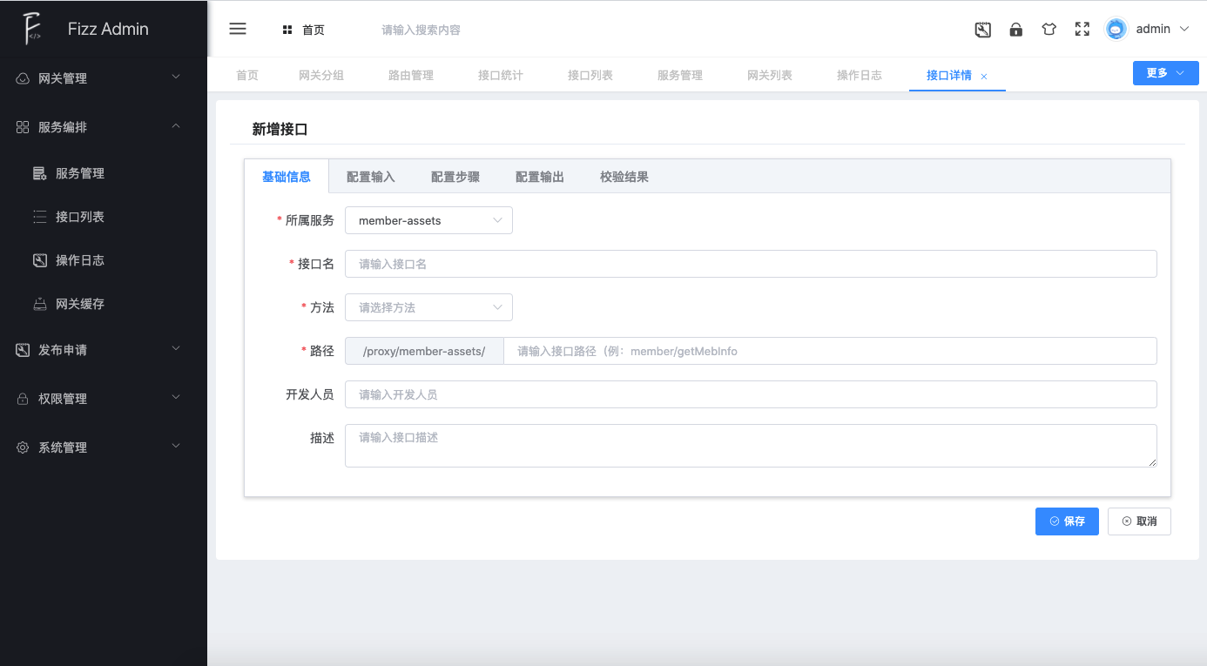
Task: Click the 接口名 input field
Action: 751,264
